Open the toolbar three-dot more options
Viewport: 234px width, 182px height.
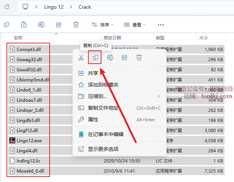pyautogui.click(x=161, y=25)
